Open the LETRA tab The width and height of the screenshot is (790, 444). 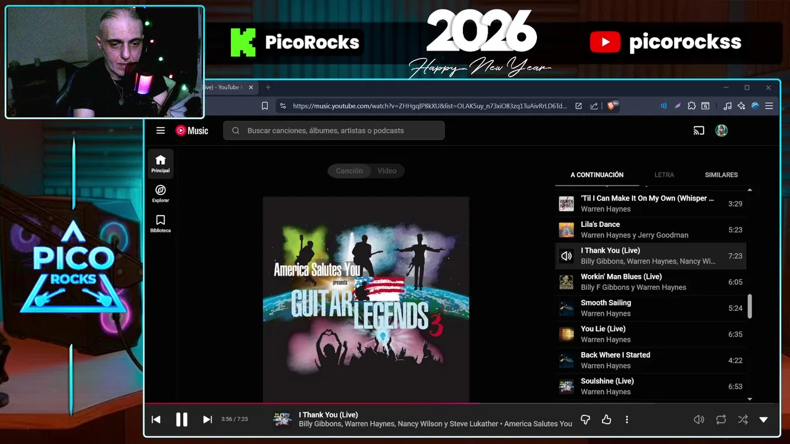(x=664, y=175)
